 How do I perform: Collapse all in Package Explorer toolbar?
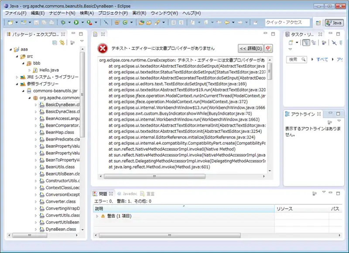tap(55, 42)
